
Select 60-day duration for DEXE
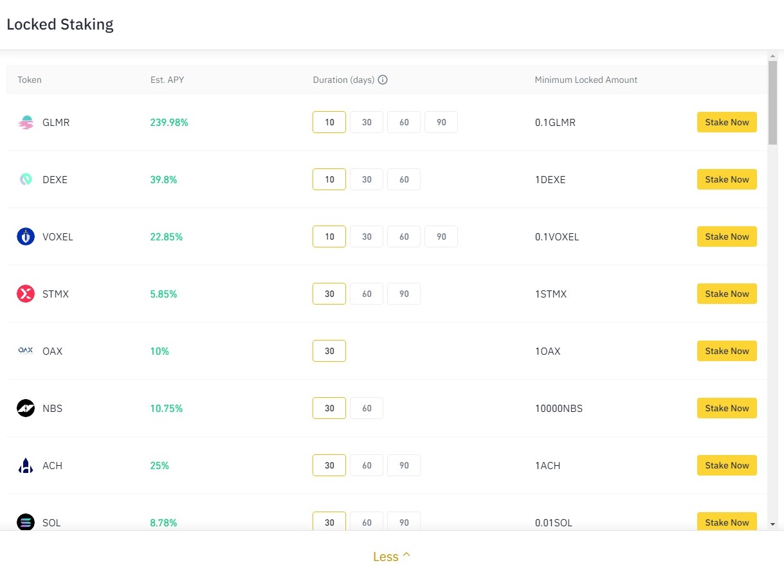pos(404,179)
